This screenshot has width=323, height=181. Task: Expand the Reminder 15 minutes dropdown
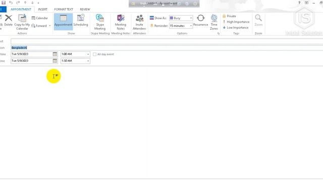click(x=191, y=26)
